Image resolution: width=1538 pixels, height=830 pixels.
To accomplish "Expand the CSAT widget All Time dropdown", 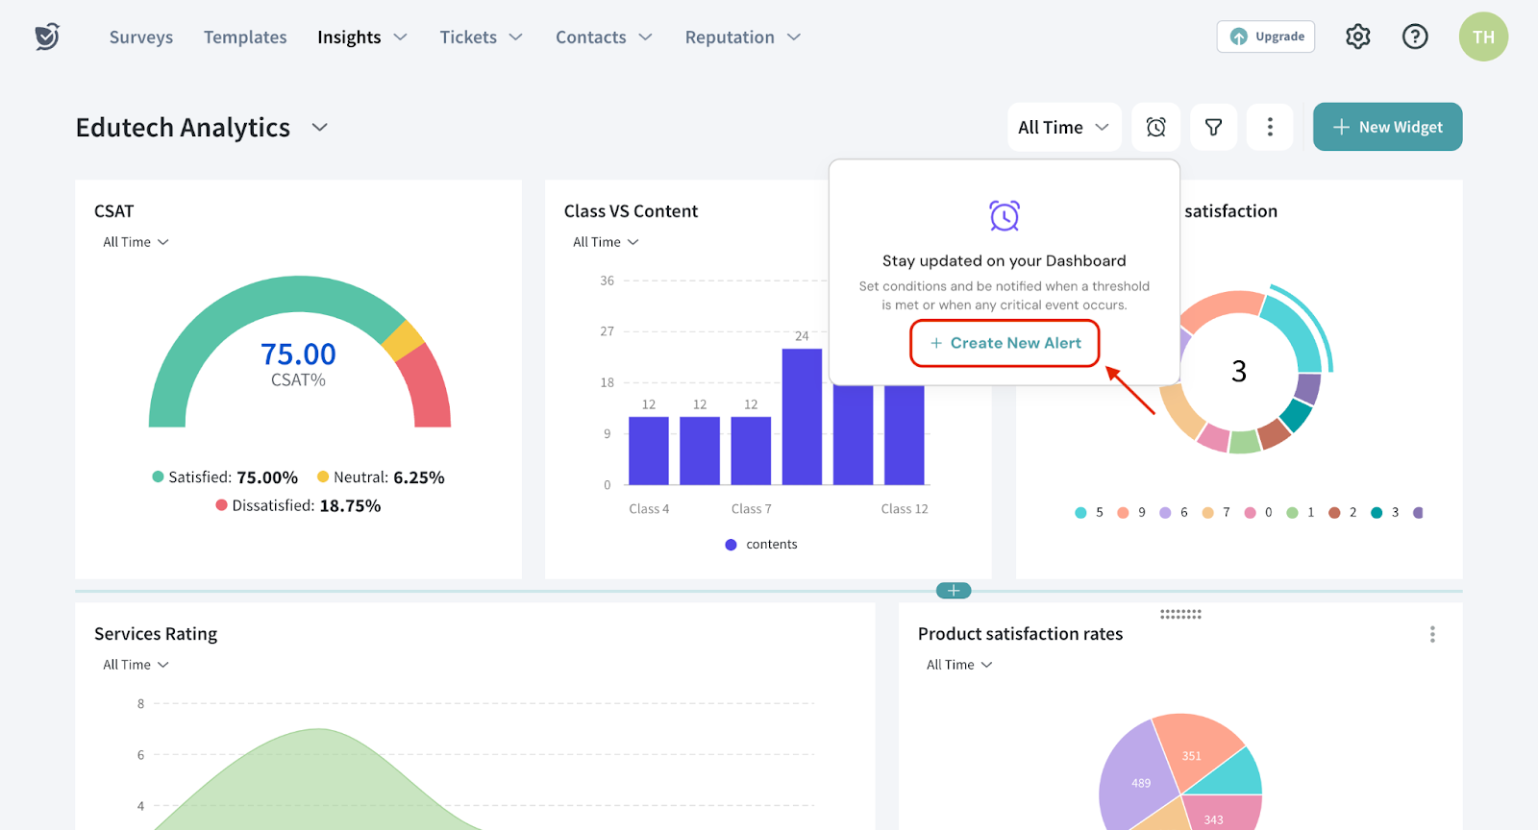I will pos(136,242).
